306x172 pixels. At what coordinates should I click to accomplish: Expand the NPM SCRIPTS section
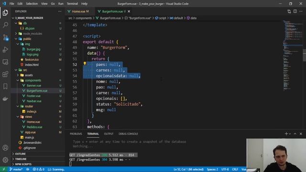(x=38, y=164)
